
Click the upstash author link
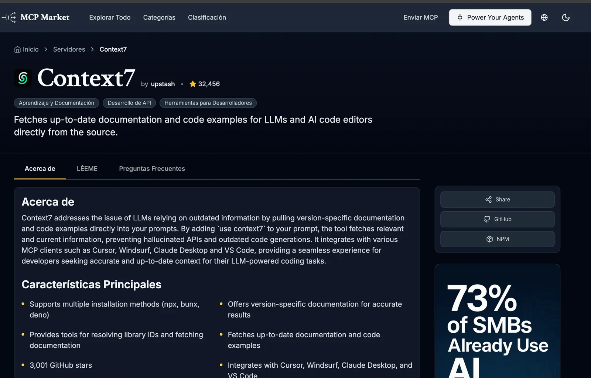[163, 84]
